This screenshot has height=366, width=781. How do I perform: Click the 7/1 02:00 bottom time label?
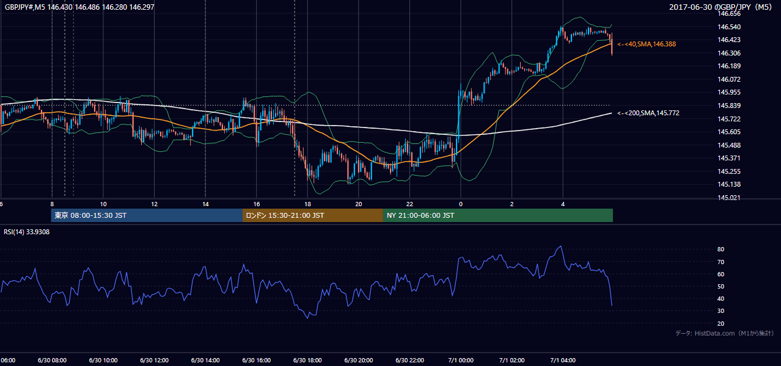coord(512,361)
